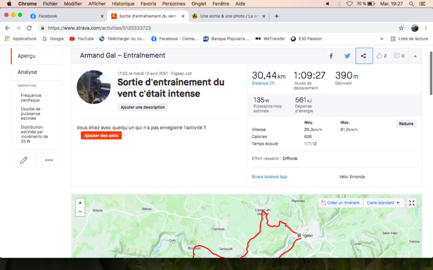This screenshot has height=270, width=433.
Task: Click the Réduire button
Action: pyautogui.click(x=405, y=124)
